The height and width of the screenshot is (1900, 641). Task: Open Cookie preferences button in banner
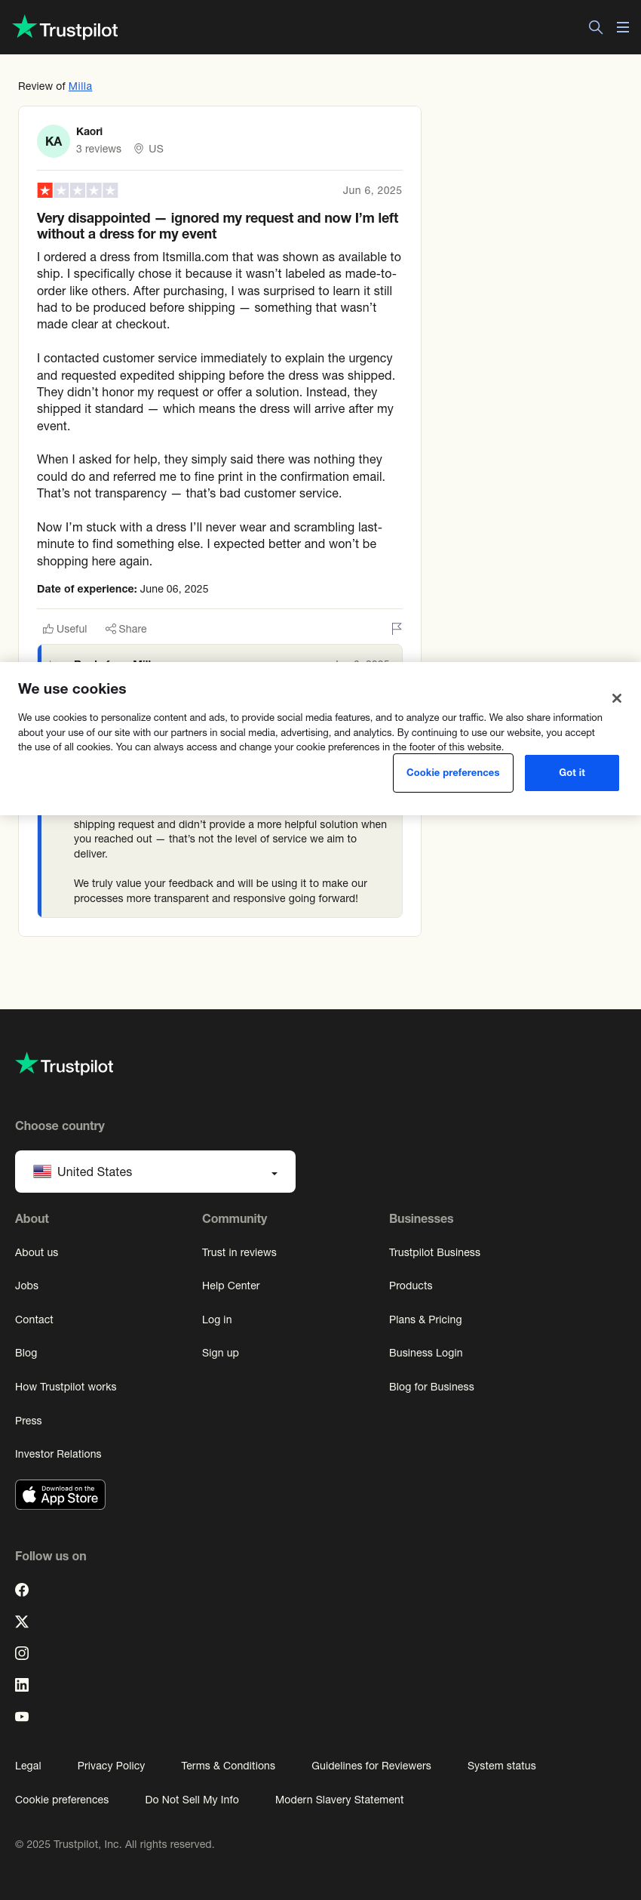(453, 773)
